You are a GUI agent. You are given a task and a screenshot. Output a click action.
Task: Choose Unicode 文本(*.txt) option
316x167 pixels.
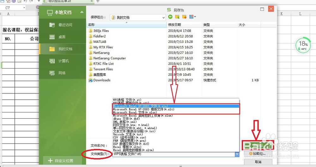click(x=176, y=134)
